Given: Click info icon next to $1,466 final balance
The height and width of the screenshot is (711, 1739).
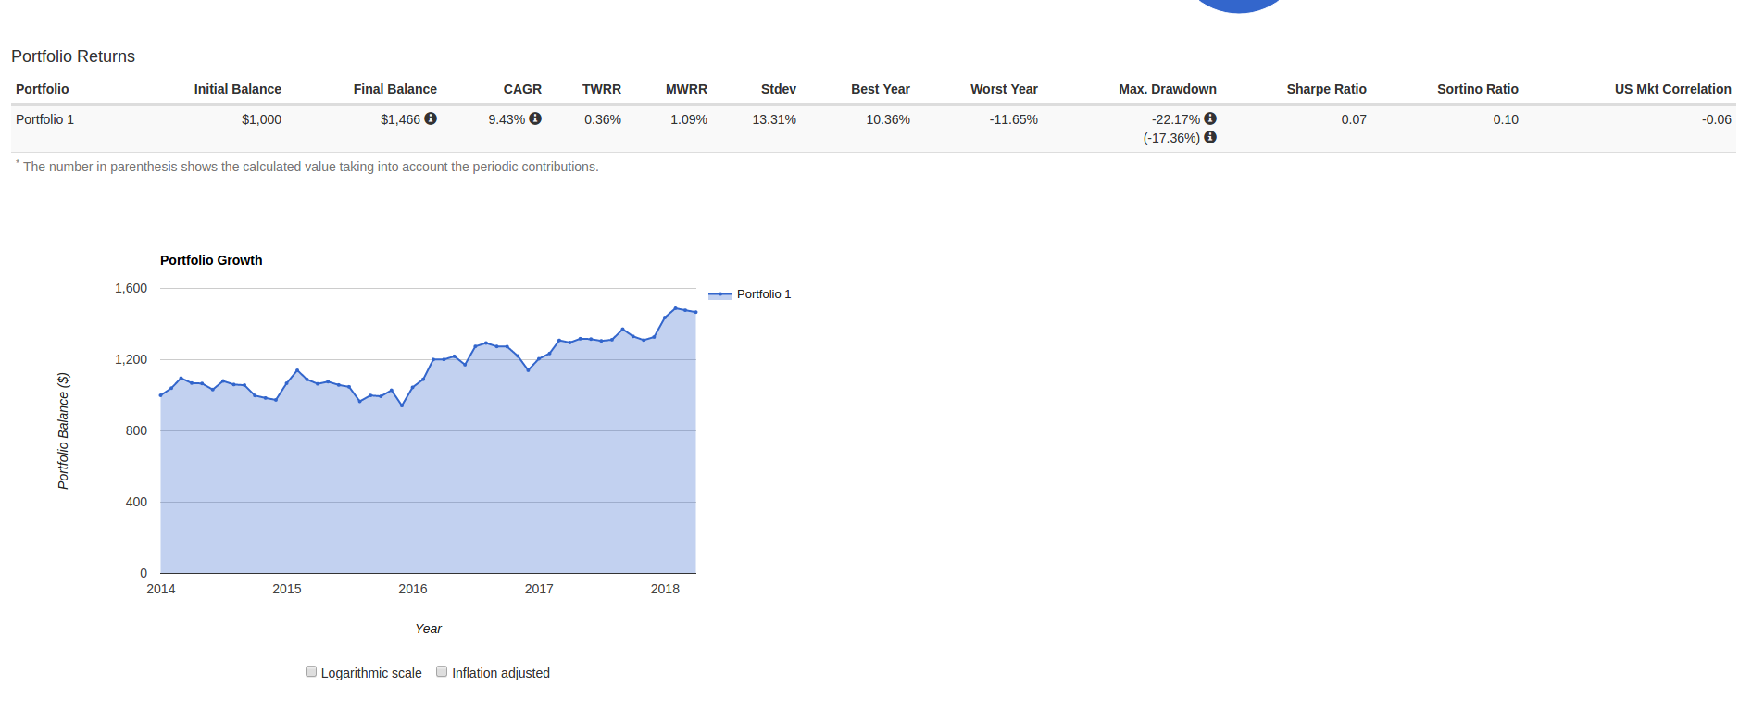Looking at the screenshot, I should [x=431, y=118].
